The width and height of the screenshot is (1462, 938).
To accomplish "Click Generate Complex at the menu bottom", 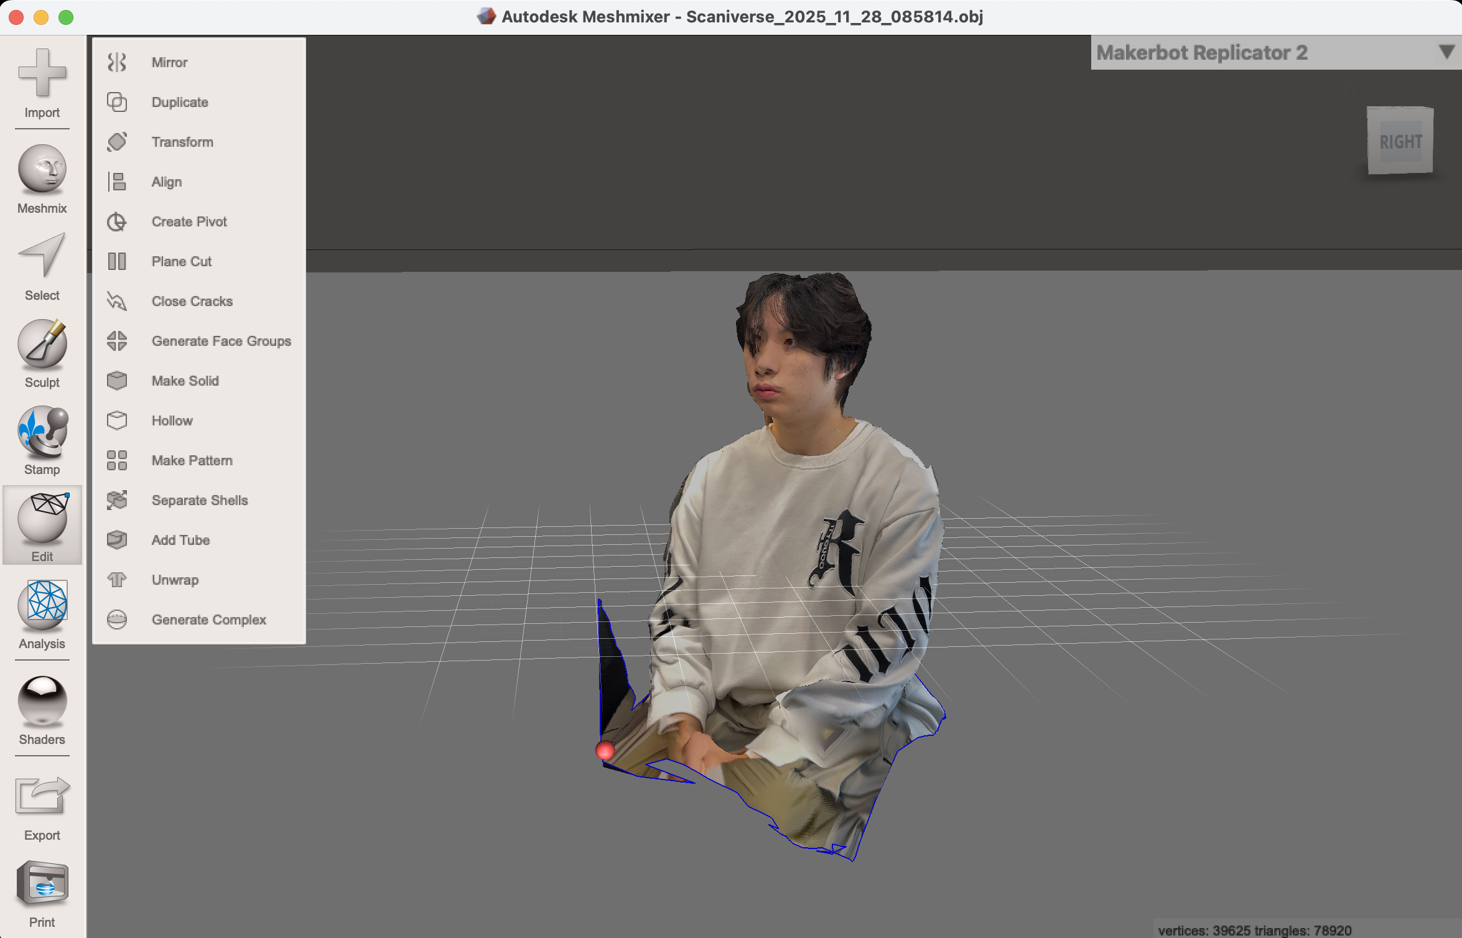I will (208, 620).
